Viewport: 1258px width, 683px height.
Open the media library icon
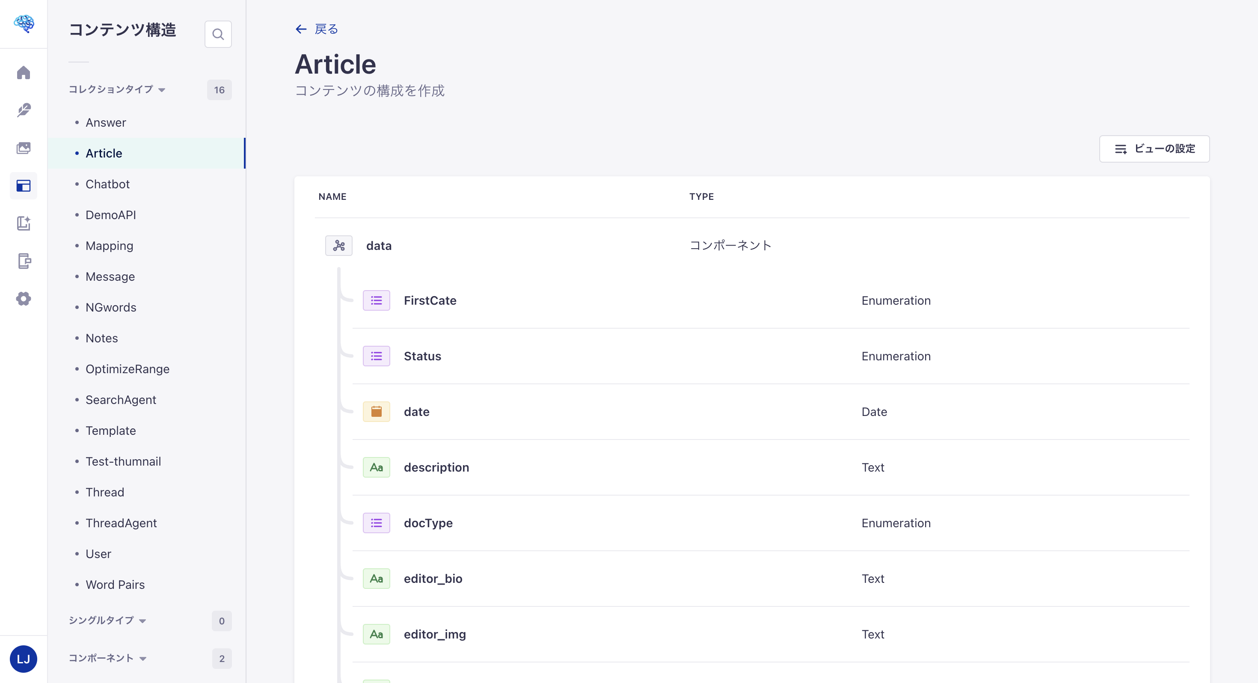coord(24,148)
